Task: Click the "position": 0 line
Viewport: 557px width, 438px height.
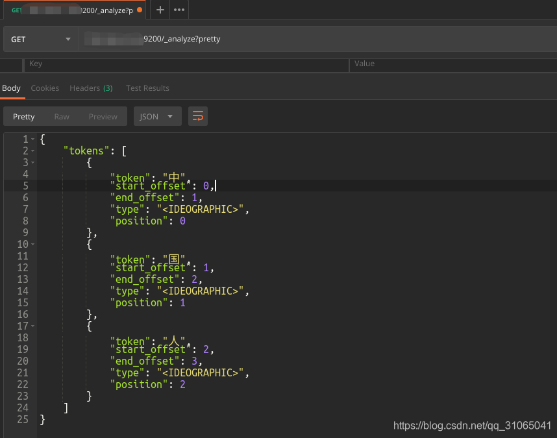Action: pos(148,221)
